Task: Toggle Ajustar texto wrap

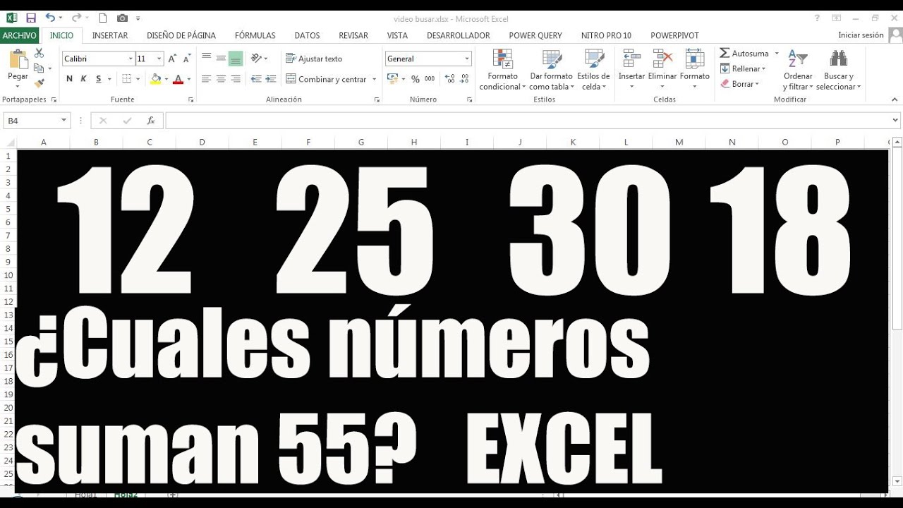Action: [314, 59]
